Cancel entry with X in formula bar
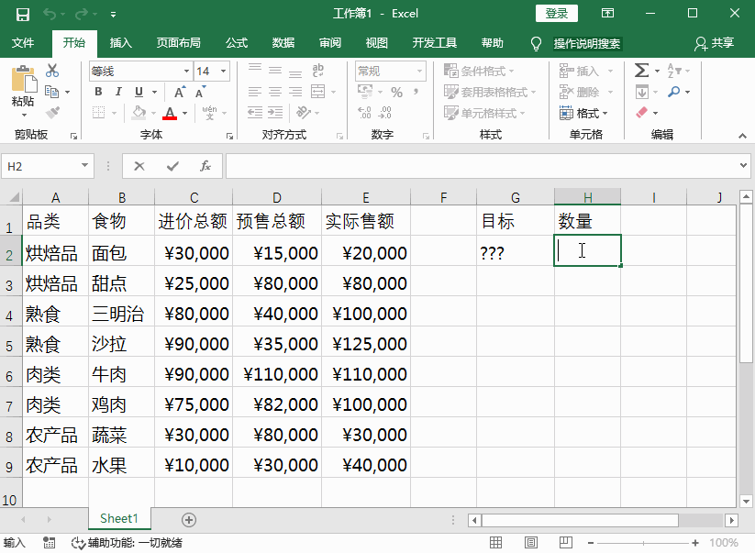The image size is (755, 553). coord(139,166)
